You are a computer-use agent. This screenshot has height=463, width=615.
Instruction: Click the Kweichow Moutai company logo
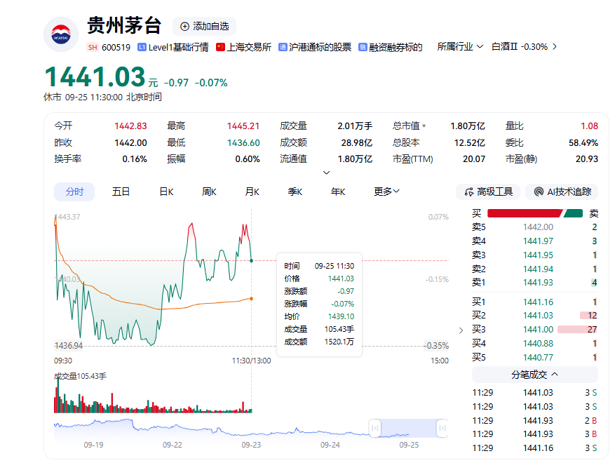coord(61,34)
